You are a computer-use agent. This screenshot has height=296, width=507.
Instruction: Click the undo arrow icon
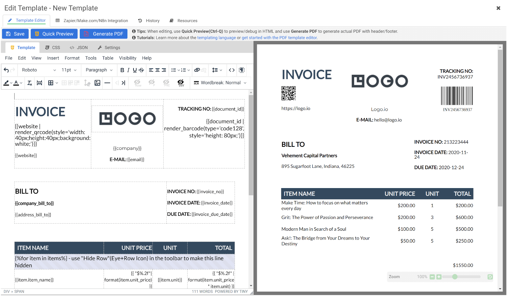click(6, 70)
